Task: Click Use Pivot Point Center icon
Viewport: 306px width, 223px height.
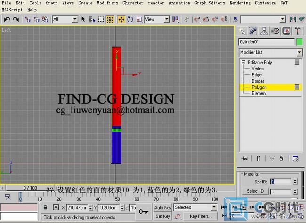Action: click(x=175, y=19)
